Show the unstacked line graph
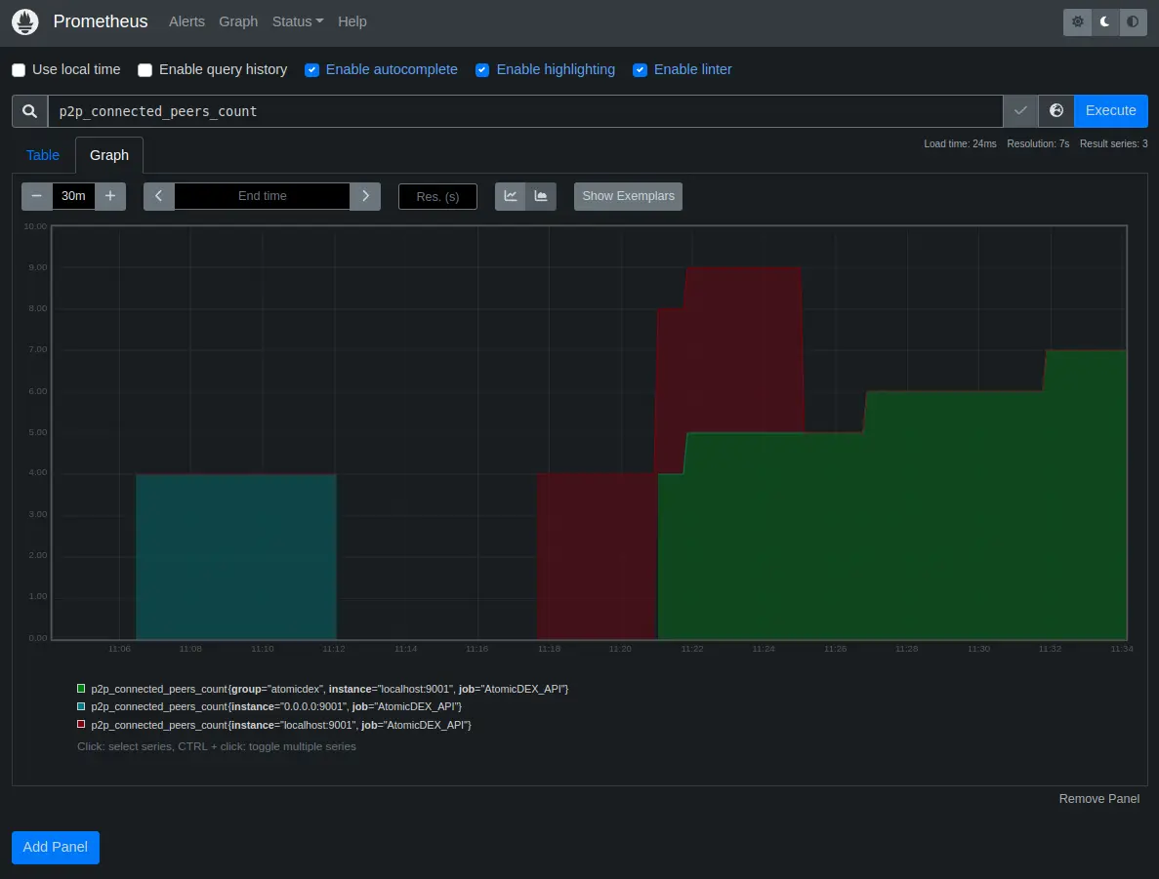 [x=511, y=196]
